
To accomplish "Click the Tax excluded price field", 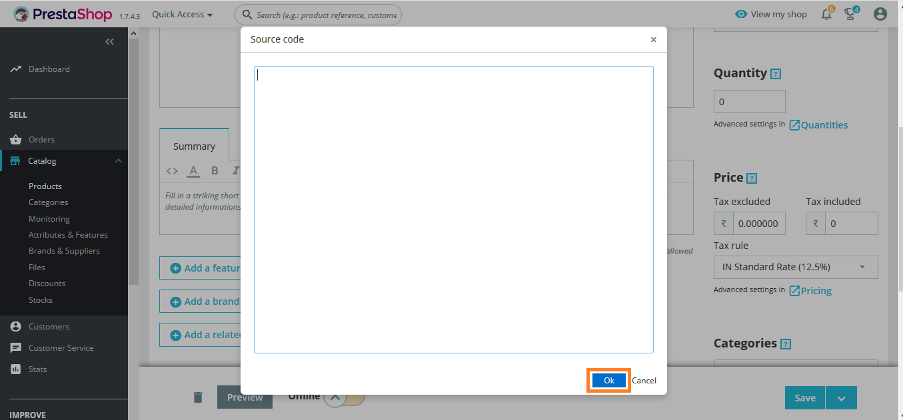I will click(759, 224).
